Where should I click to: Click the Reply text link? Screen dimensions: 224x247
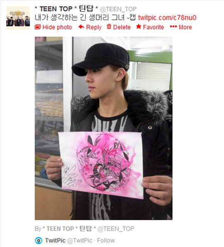[94, 27]
